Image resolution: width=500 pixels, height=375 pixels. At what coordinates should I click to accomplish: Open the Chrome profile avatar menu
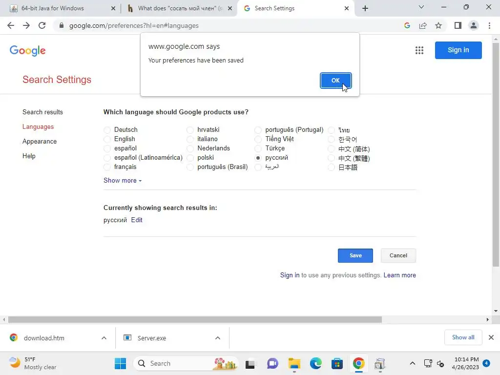click(x=474, y=25)
